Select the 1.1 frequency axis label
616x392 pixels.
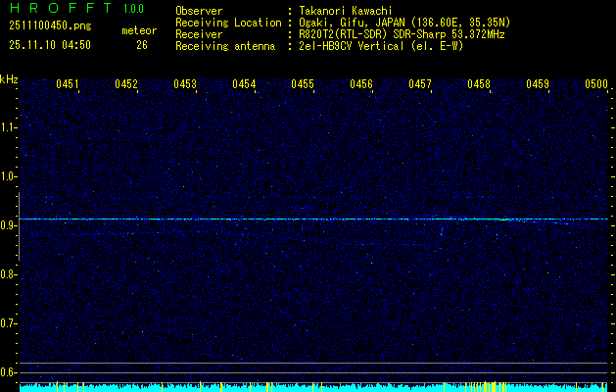(9, 126)
